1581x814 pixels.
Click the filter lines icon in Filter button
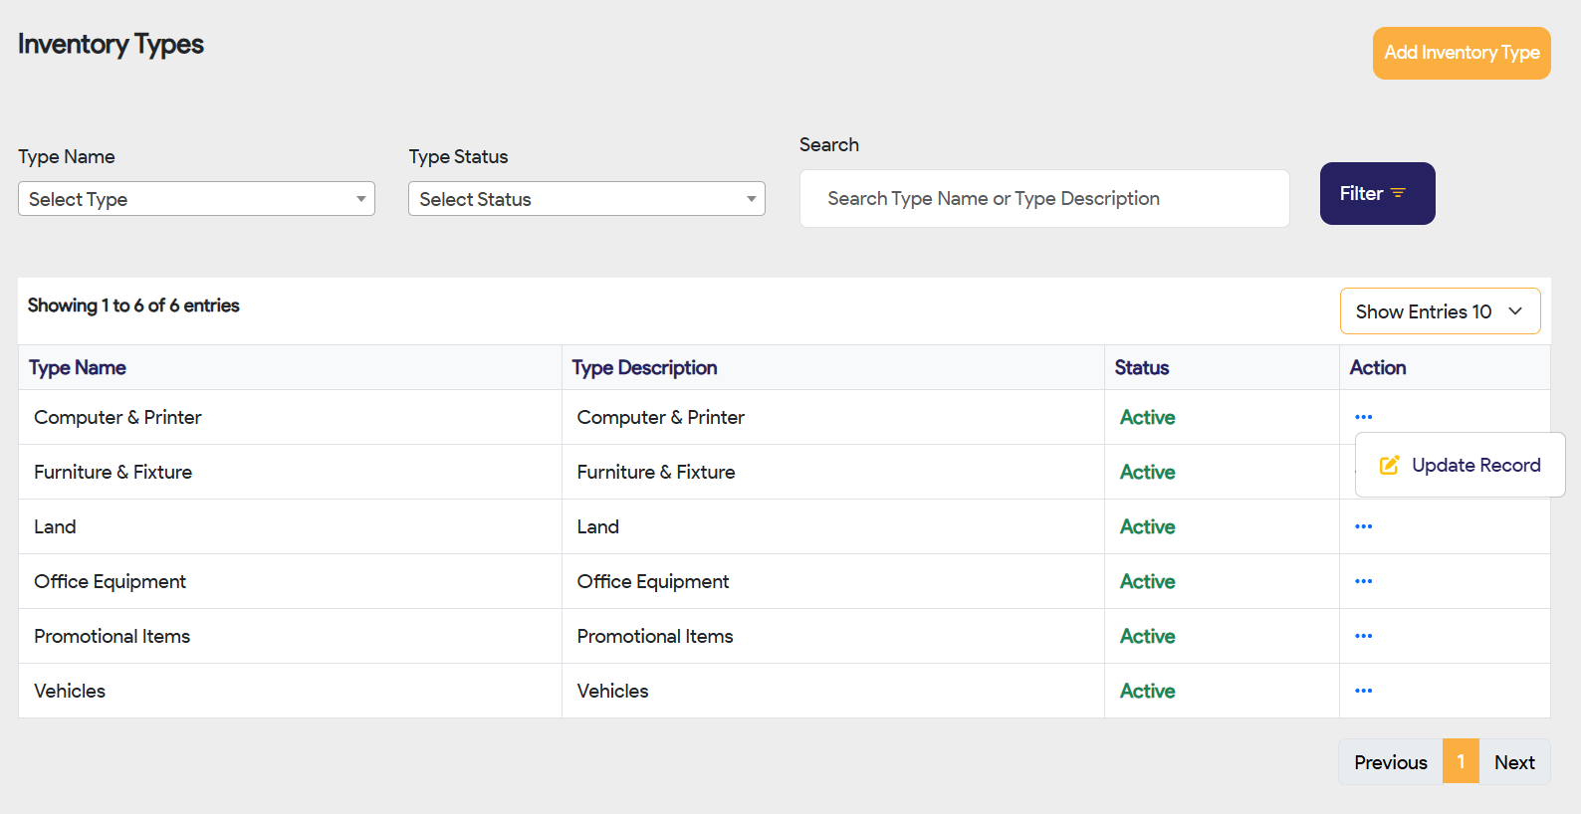pos(1399,193)
